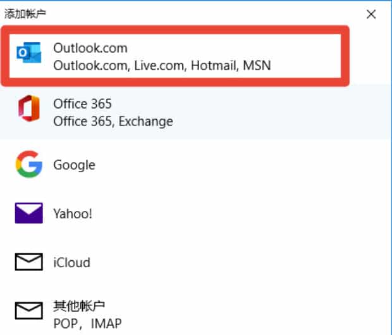This screenshot has width=392, height=335.
Task: Choose Outlook.com, Live.com, Hotmail, MSN subtitle
Action: pyautogui.click(x=162, y=65)
